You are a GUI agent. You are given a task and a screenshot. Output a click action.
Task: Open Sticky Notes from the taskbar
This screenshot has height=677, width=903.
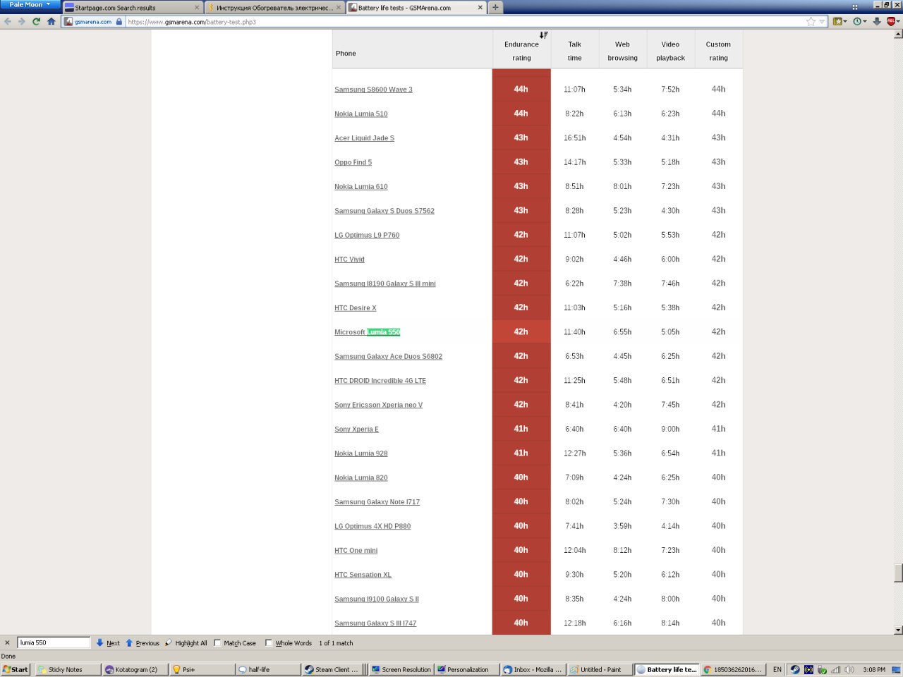tap(68, 669)
